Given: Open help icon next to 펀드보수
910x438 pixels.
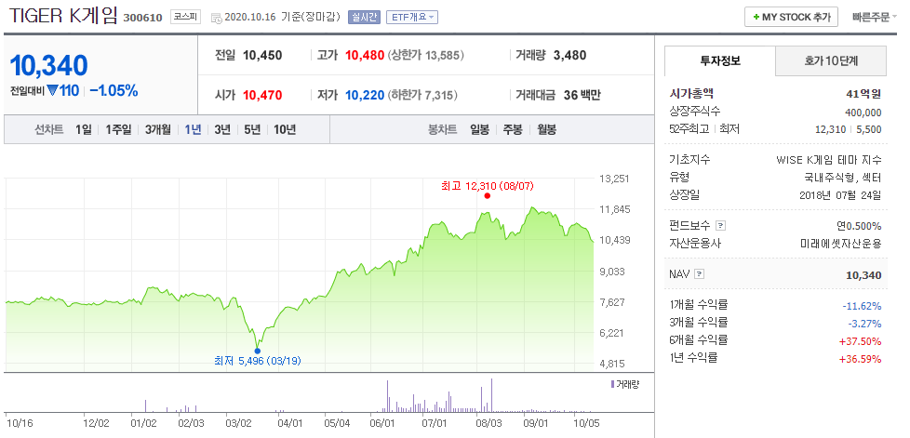Looking at the screenshot, I should point(721,225).
